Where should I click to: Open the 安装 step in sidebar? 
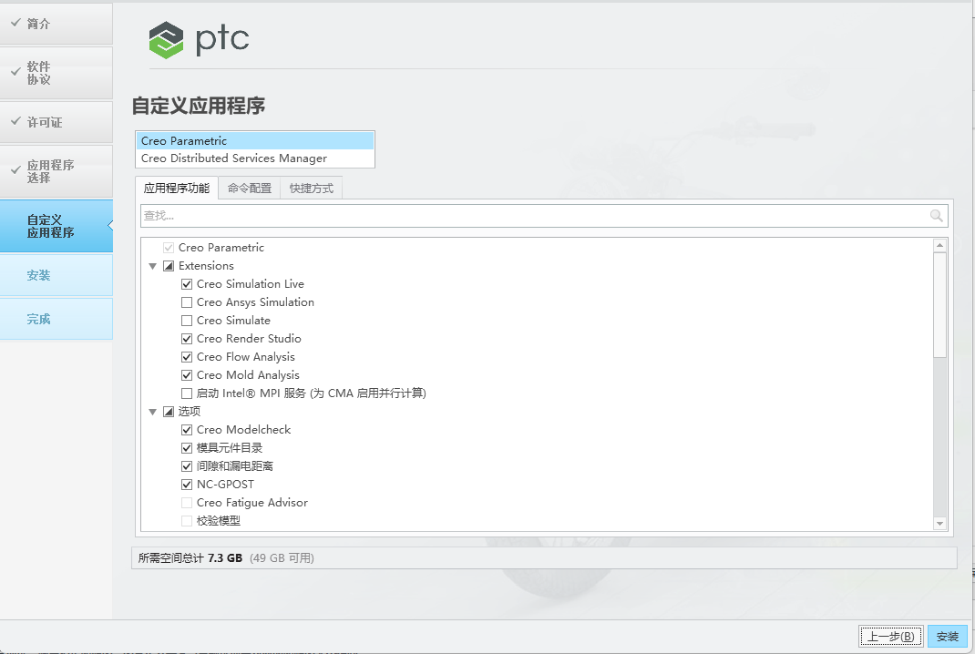56,275
